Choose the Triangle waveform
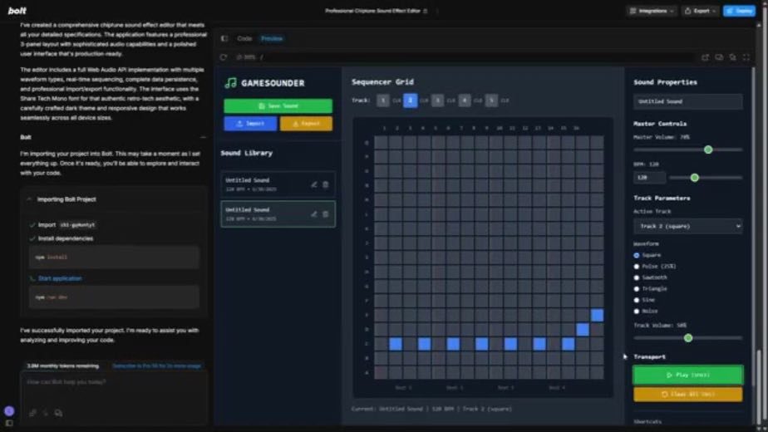Viewport: 768px width, 432px height. (x=636, y=289)
